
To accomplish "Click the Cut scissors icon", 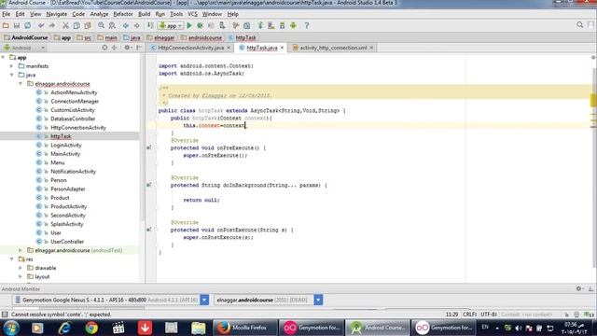I will pos(65,25).
